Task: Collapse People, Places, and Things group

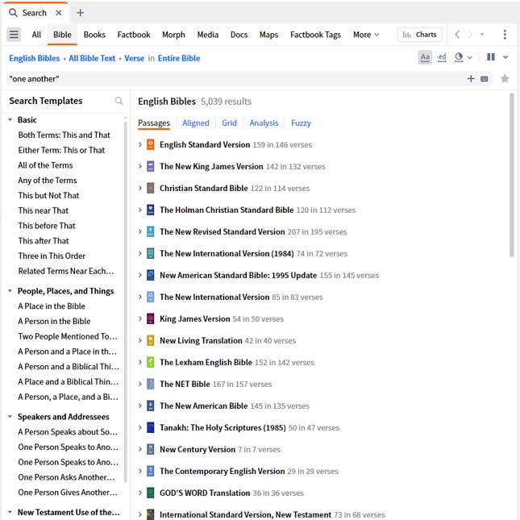Action: click(10, 291)
